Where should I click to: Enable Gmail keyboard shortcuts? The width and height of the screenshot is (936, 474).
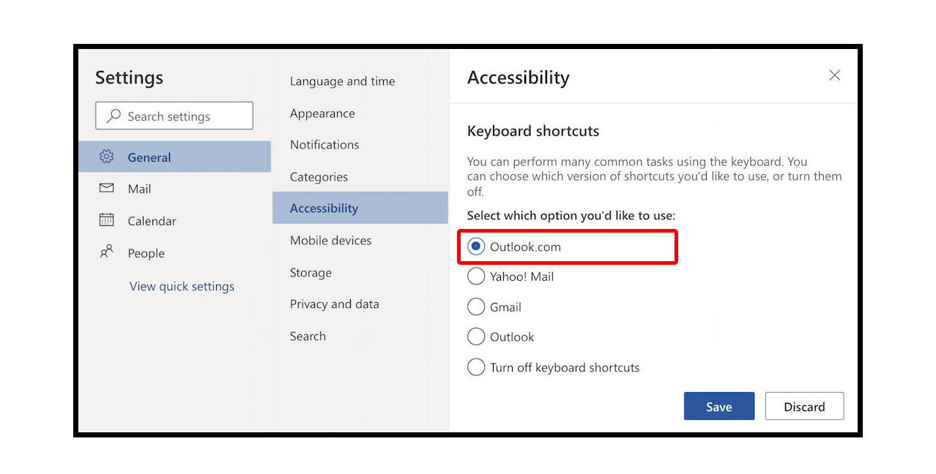coord(476,306)
